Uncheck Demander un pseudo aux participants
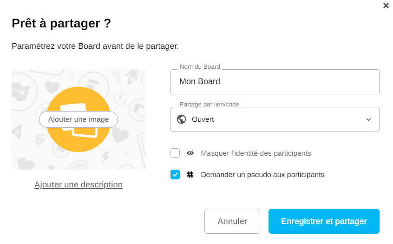The width and height of the screenshot is (393, 244). (175, 175)
